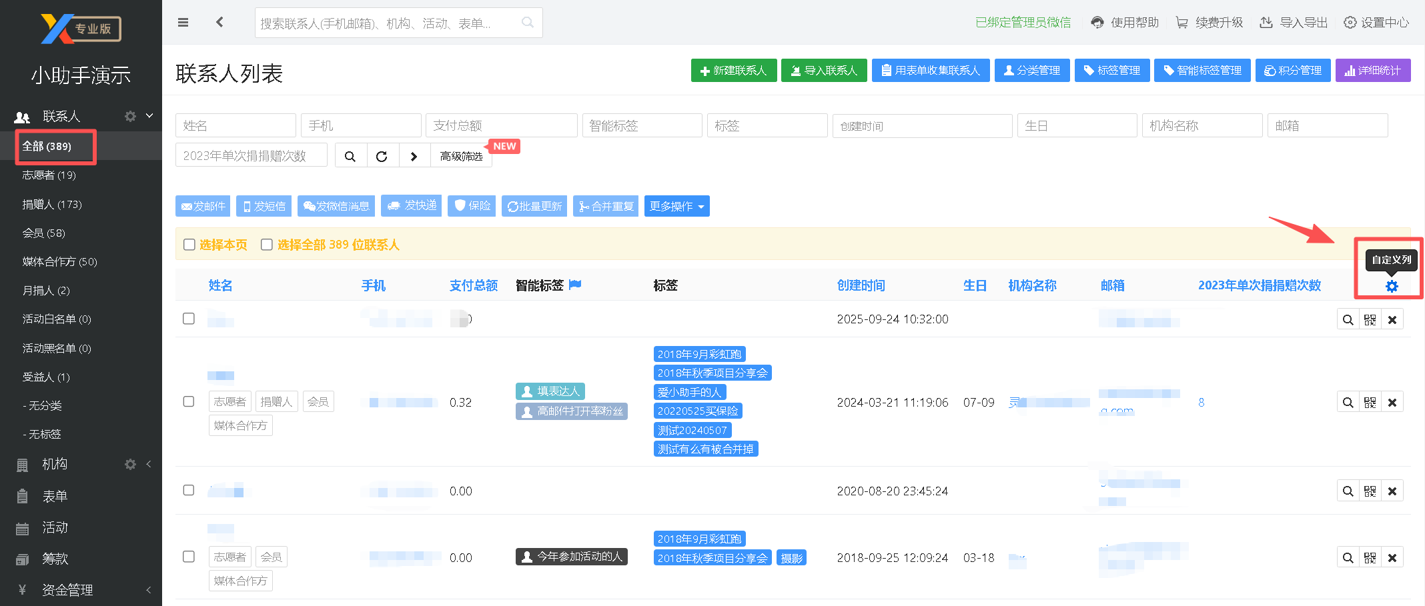Collapse the 联系人 sidebar section chevron

pos(149,116)
